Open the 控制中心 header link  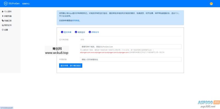click(x=26, y=4)
